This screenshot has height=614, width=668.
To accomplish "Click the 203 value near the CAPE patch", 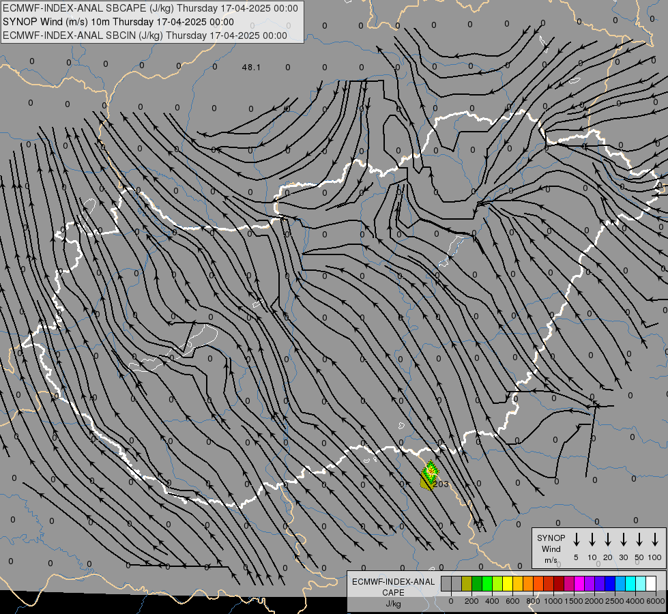I will (441, 484).
